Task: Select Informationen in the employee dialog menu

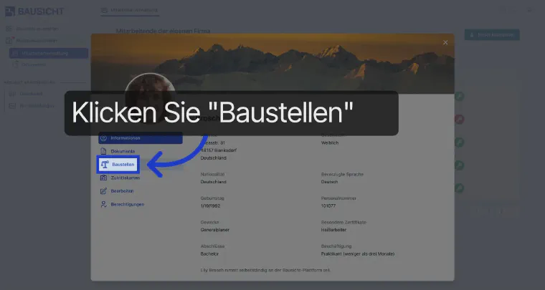Action: [141, 138]
